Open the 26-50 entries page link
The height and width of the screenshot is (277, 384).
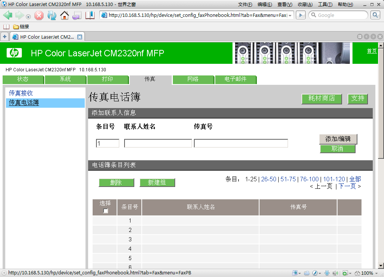[x=268, y=179]
